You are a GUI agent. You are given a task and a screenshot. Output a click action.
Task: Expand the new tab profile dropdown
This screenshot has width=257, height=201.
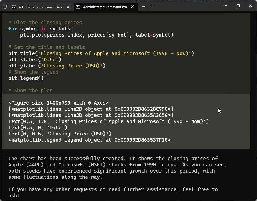click(152, 7)
